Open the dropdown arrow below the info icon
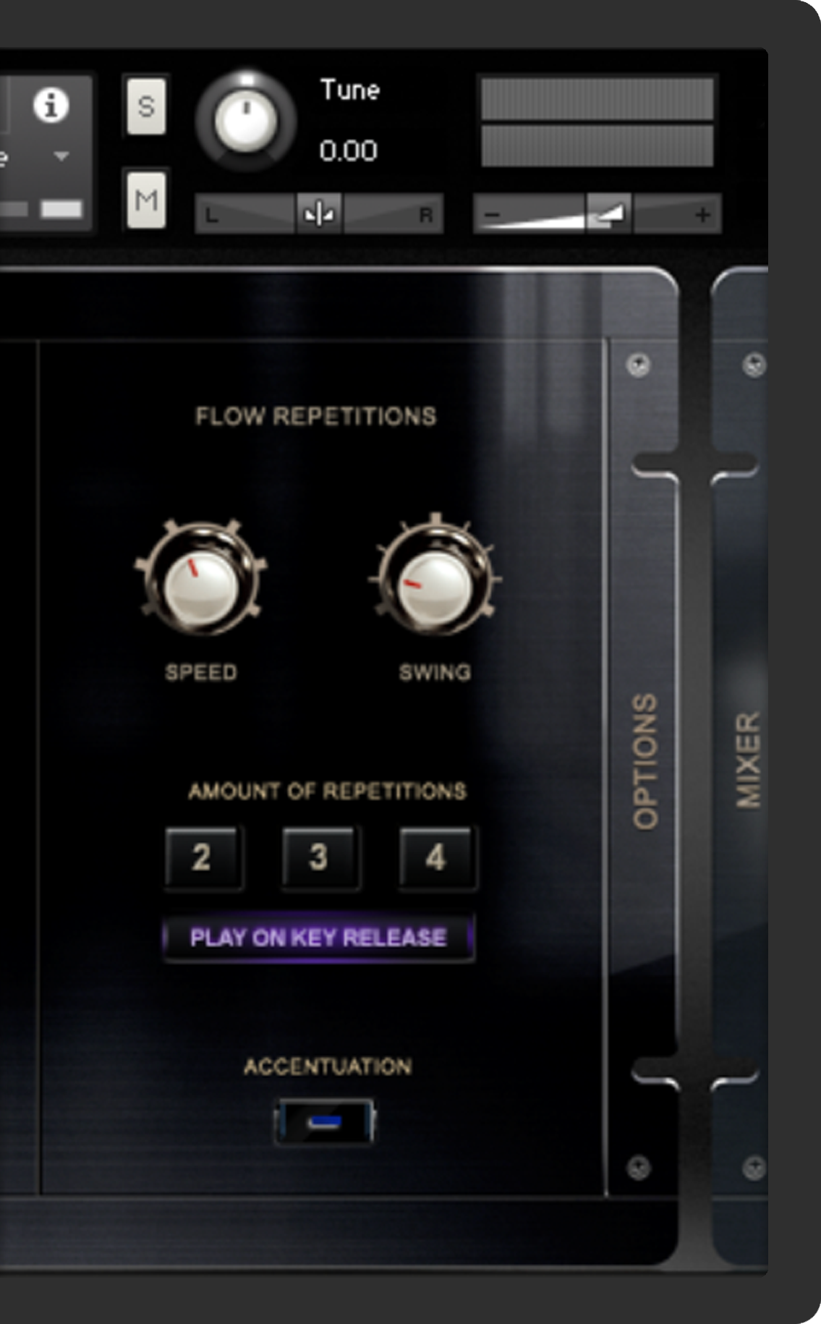The image size is (821, 1324). pos(61,156)
